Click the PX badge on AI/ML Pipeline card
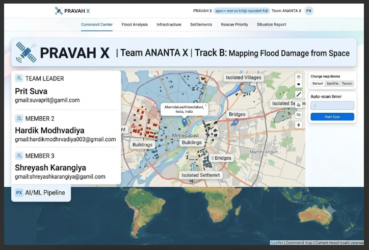Screen dimensions: 369x250 [x=19, y=192]
